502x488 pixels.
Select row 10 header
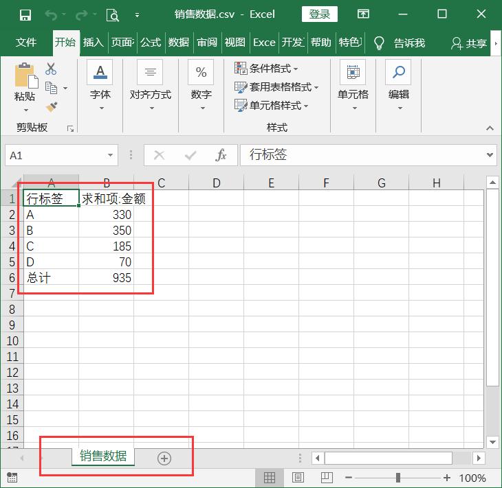pos(12,340)
